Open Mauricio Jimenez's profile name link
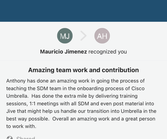The image size is (167, 139). click(x=64, y=52)
